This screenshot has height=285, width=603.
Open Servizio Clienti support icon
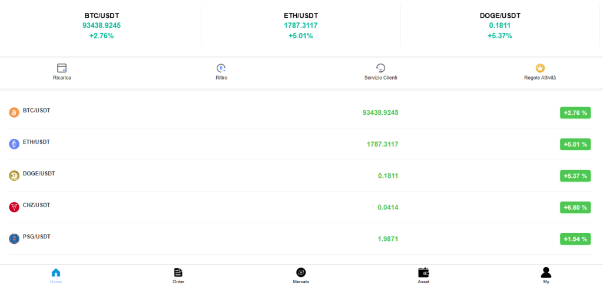click(380, 68)
